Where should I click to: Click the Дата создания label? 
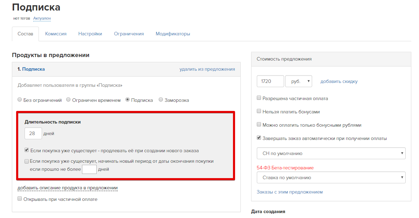[x=268, y=212]
